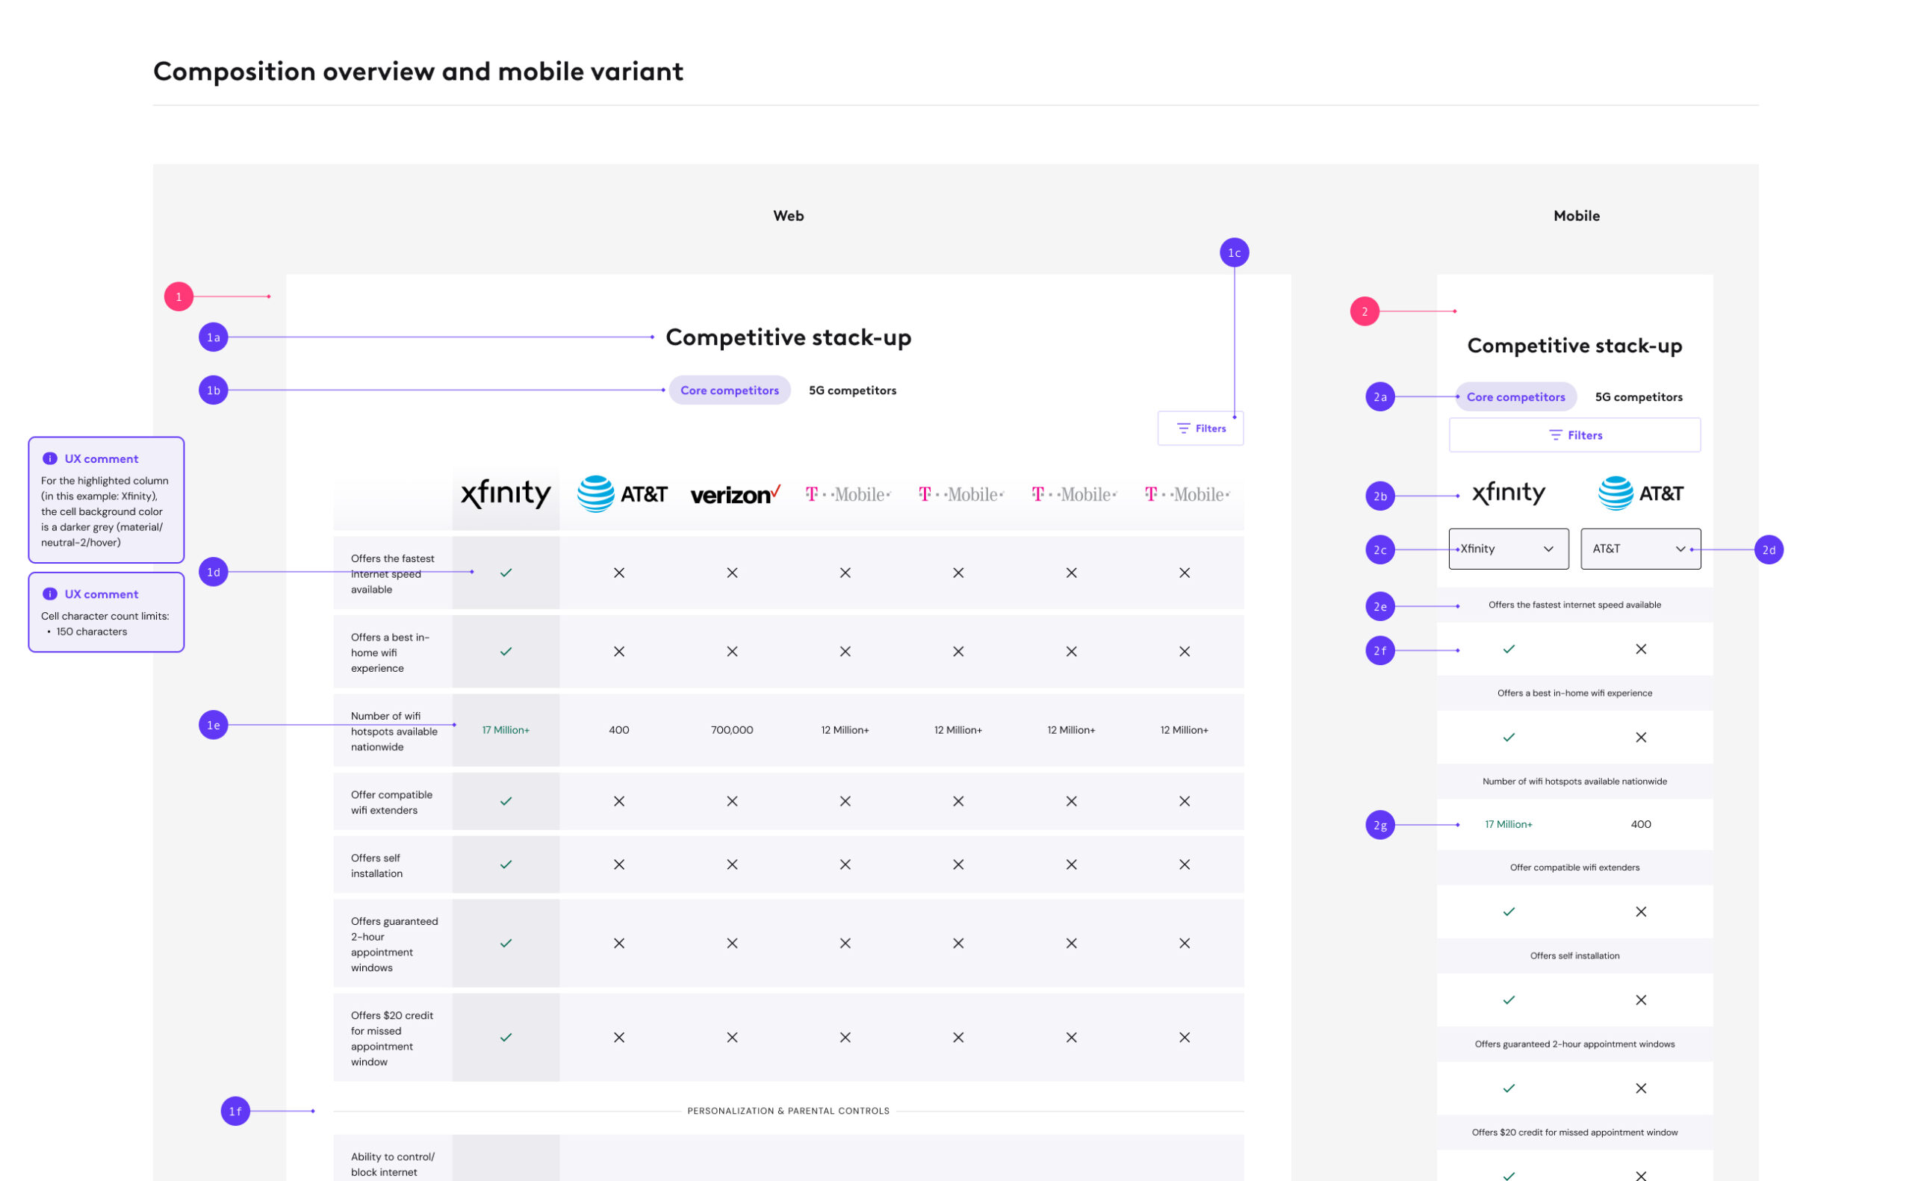Click the '17 Million+' value in web table
This screenshot has width=1912, height=1181.
[x=506, y=729]
